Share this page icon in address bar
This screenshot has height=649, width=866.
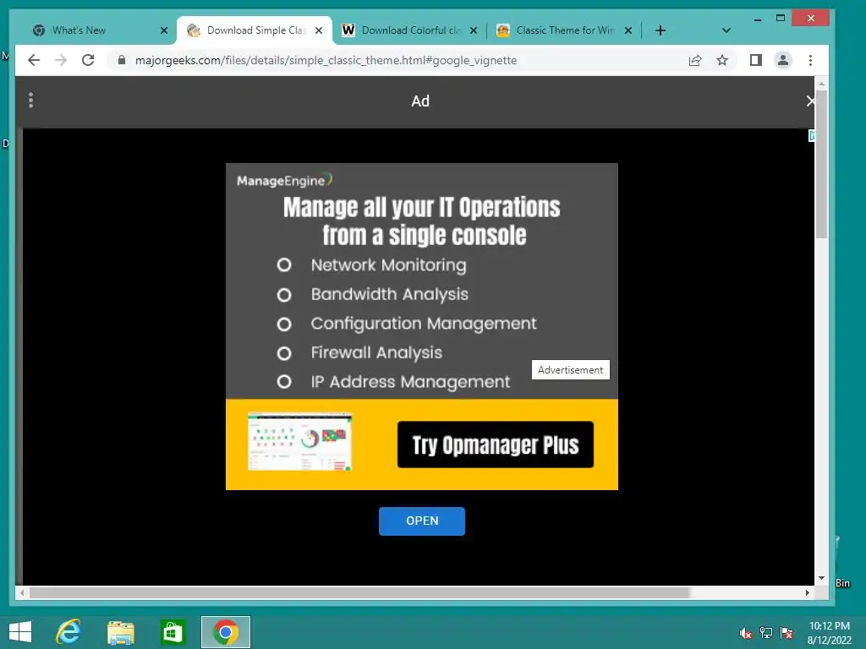(x=695, y=60)
